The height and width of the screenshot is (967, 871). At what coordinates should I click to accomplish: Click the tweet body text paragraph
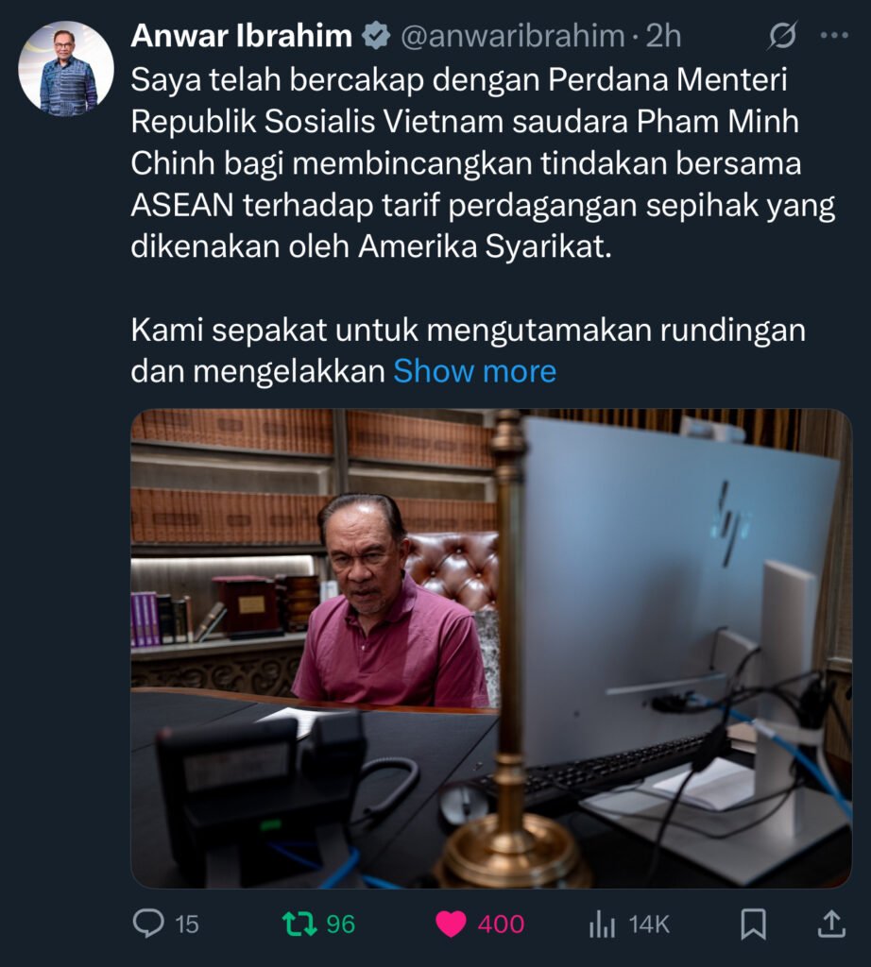(483, 226)
